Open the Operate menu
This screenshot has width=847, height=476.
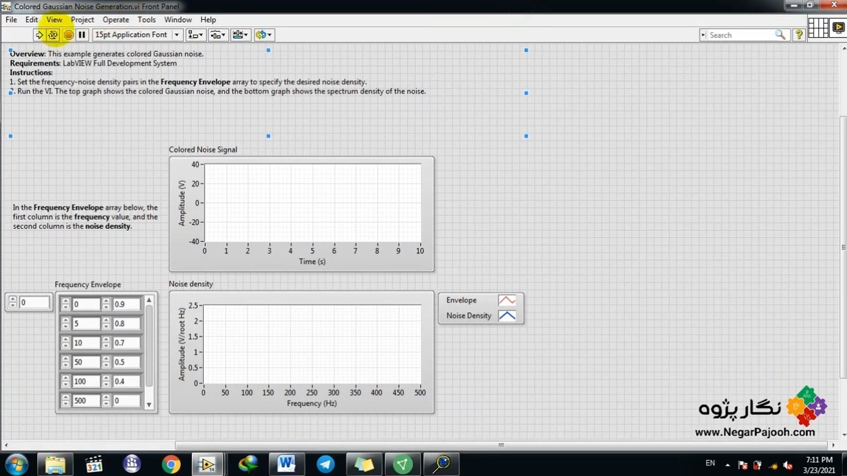click(116, 20)
